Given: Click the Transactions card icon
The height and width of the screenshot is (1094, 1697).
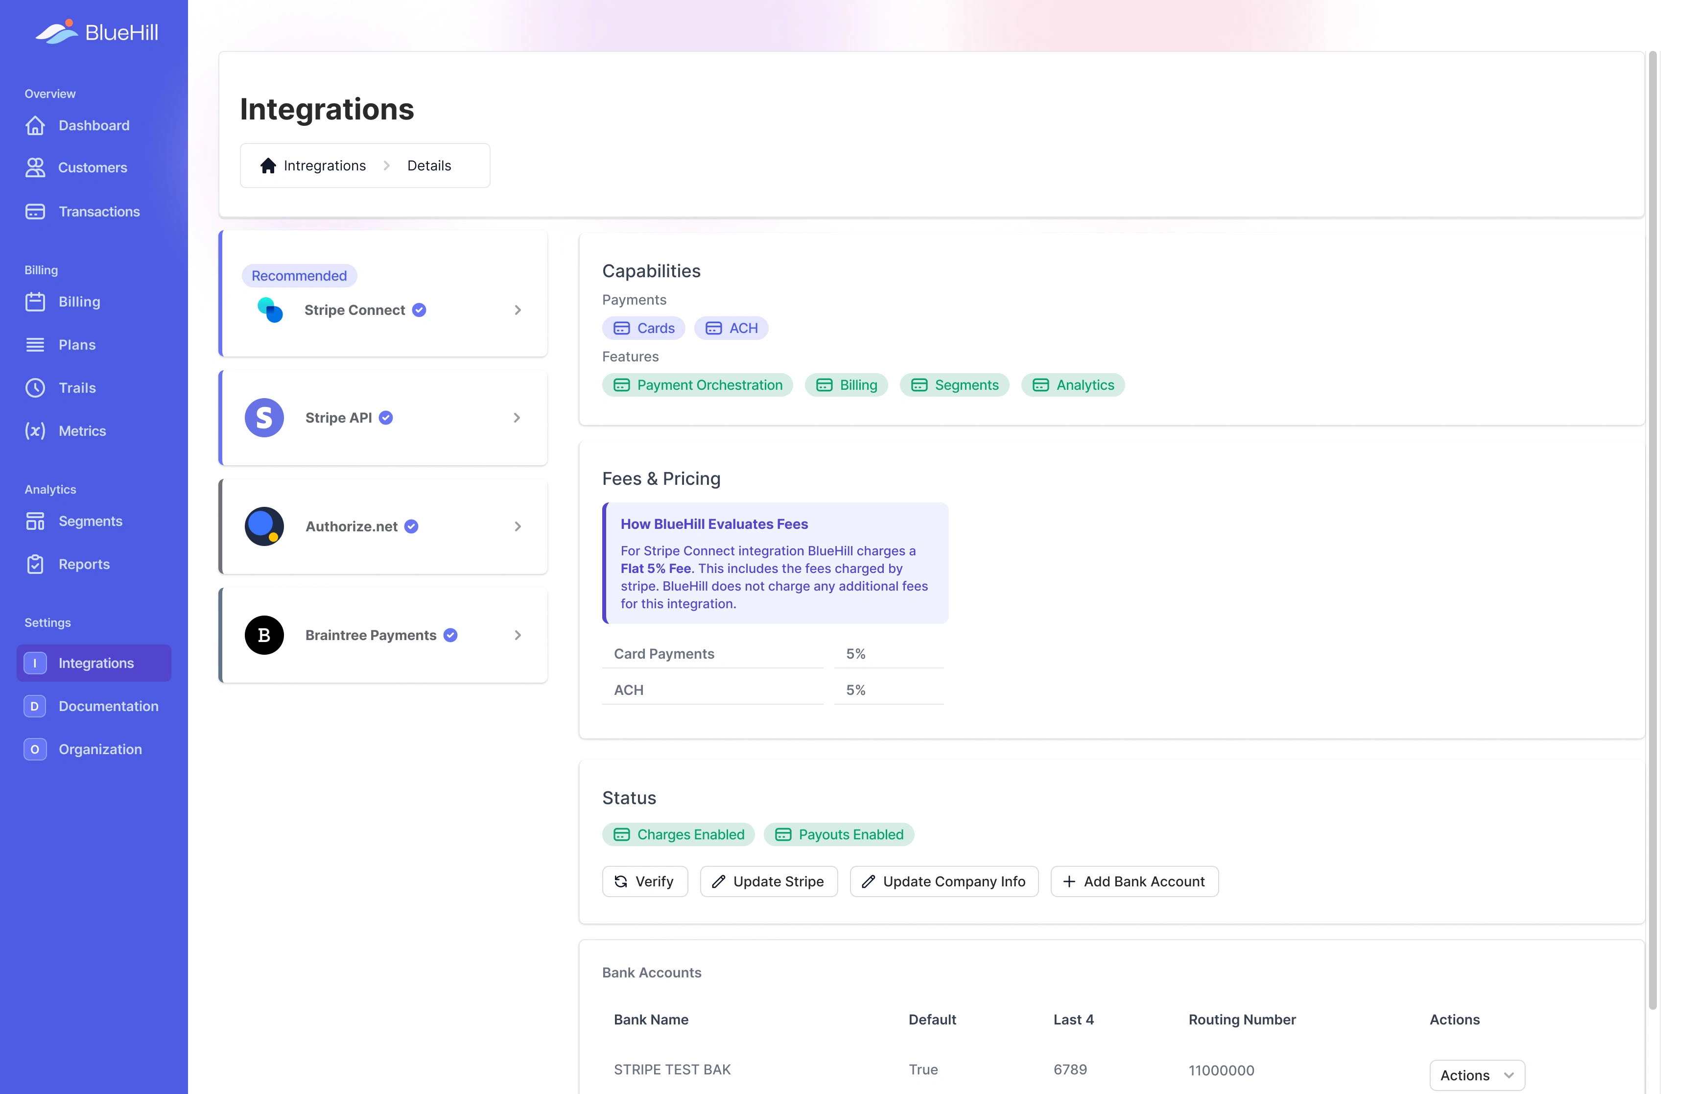Looking at the screenshot, I should click(35, 212).
